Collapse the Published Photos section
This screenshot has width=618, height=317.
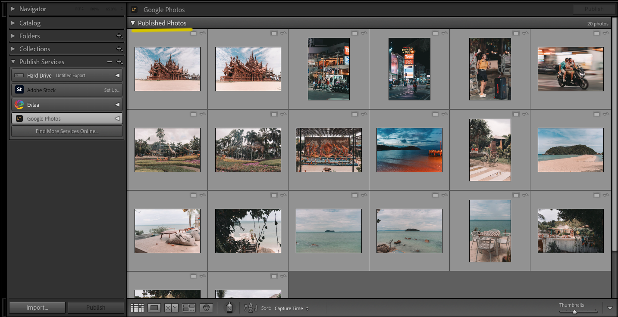[133, 23]
